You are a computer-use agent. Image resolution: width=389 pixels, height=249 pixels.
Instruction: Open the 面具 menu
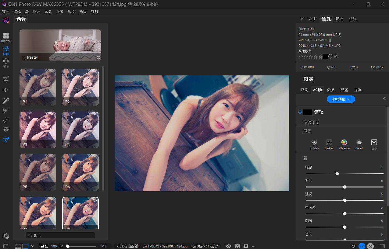[x=48, y=12]
